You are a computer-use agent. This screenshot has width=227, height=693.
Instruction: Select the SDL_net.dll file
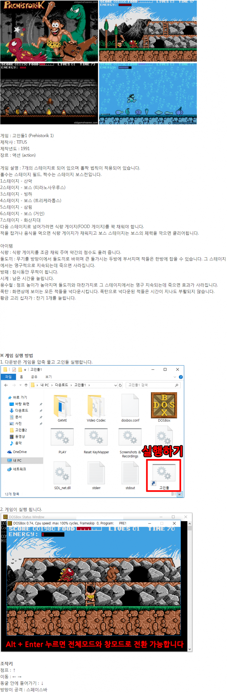(x=62, y=475)
